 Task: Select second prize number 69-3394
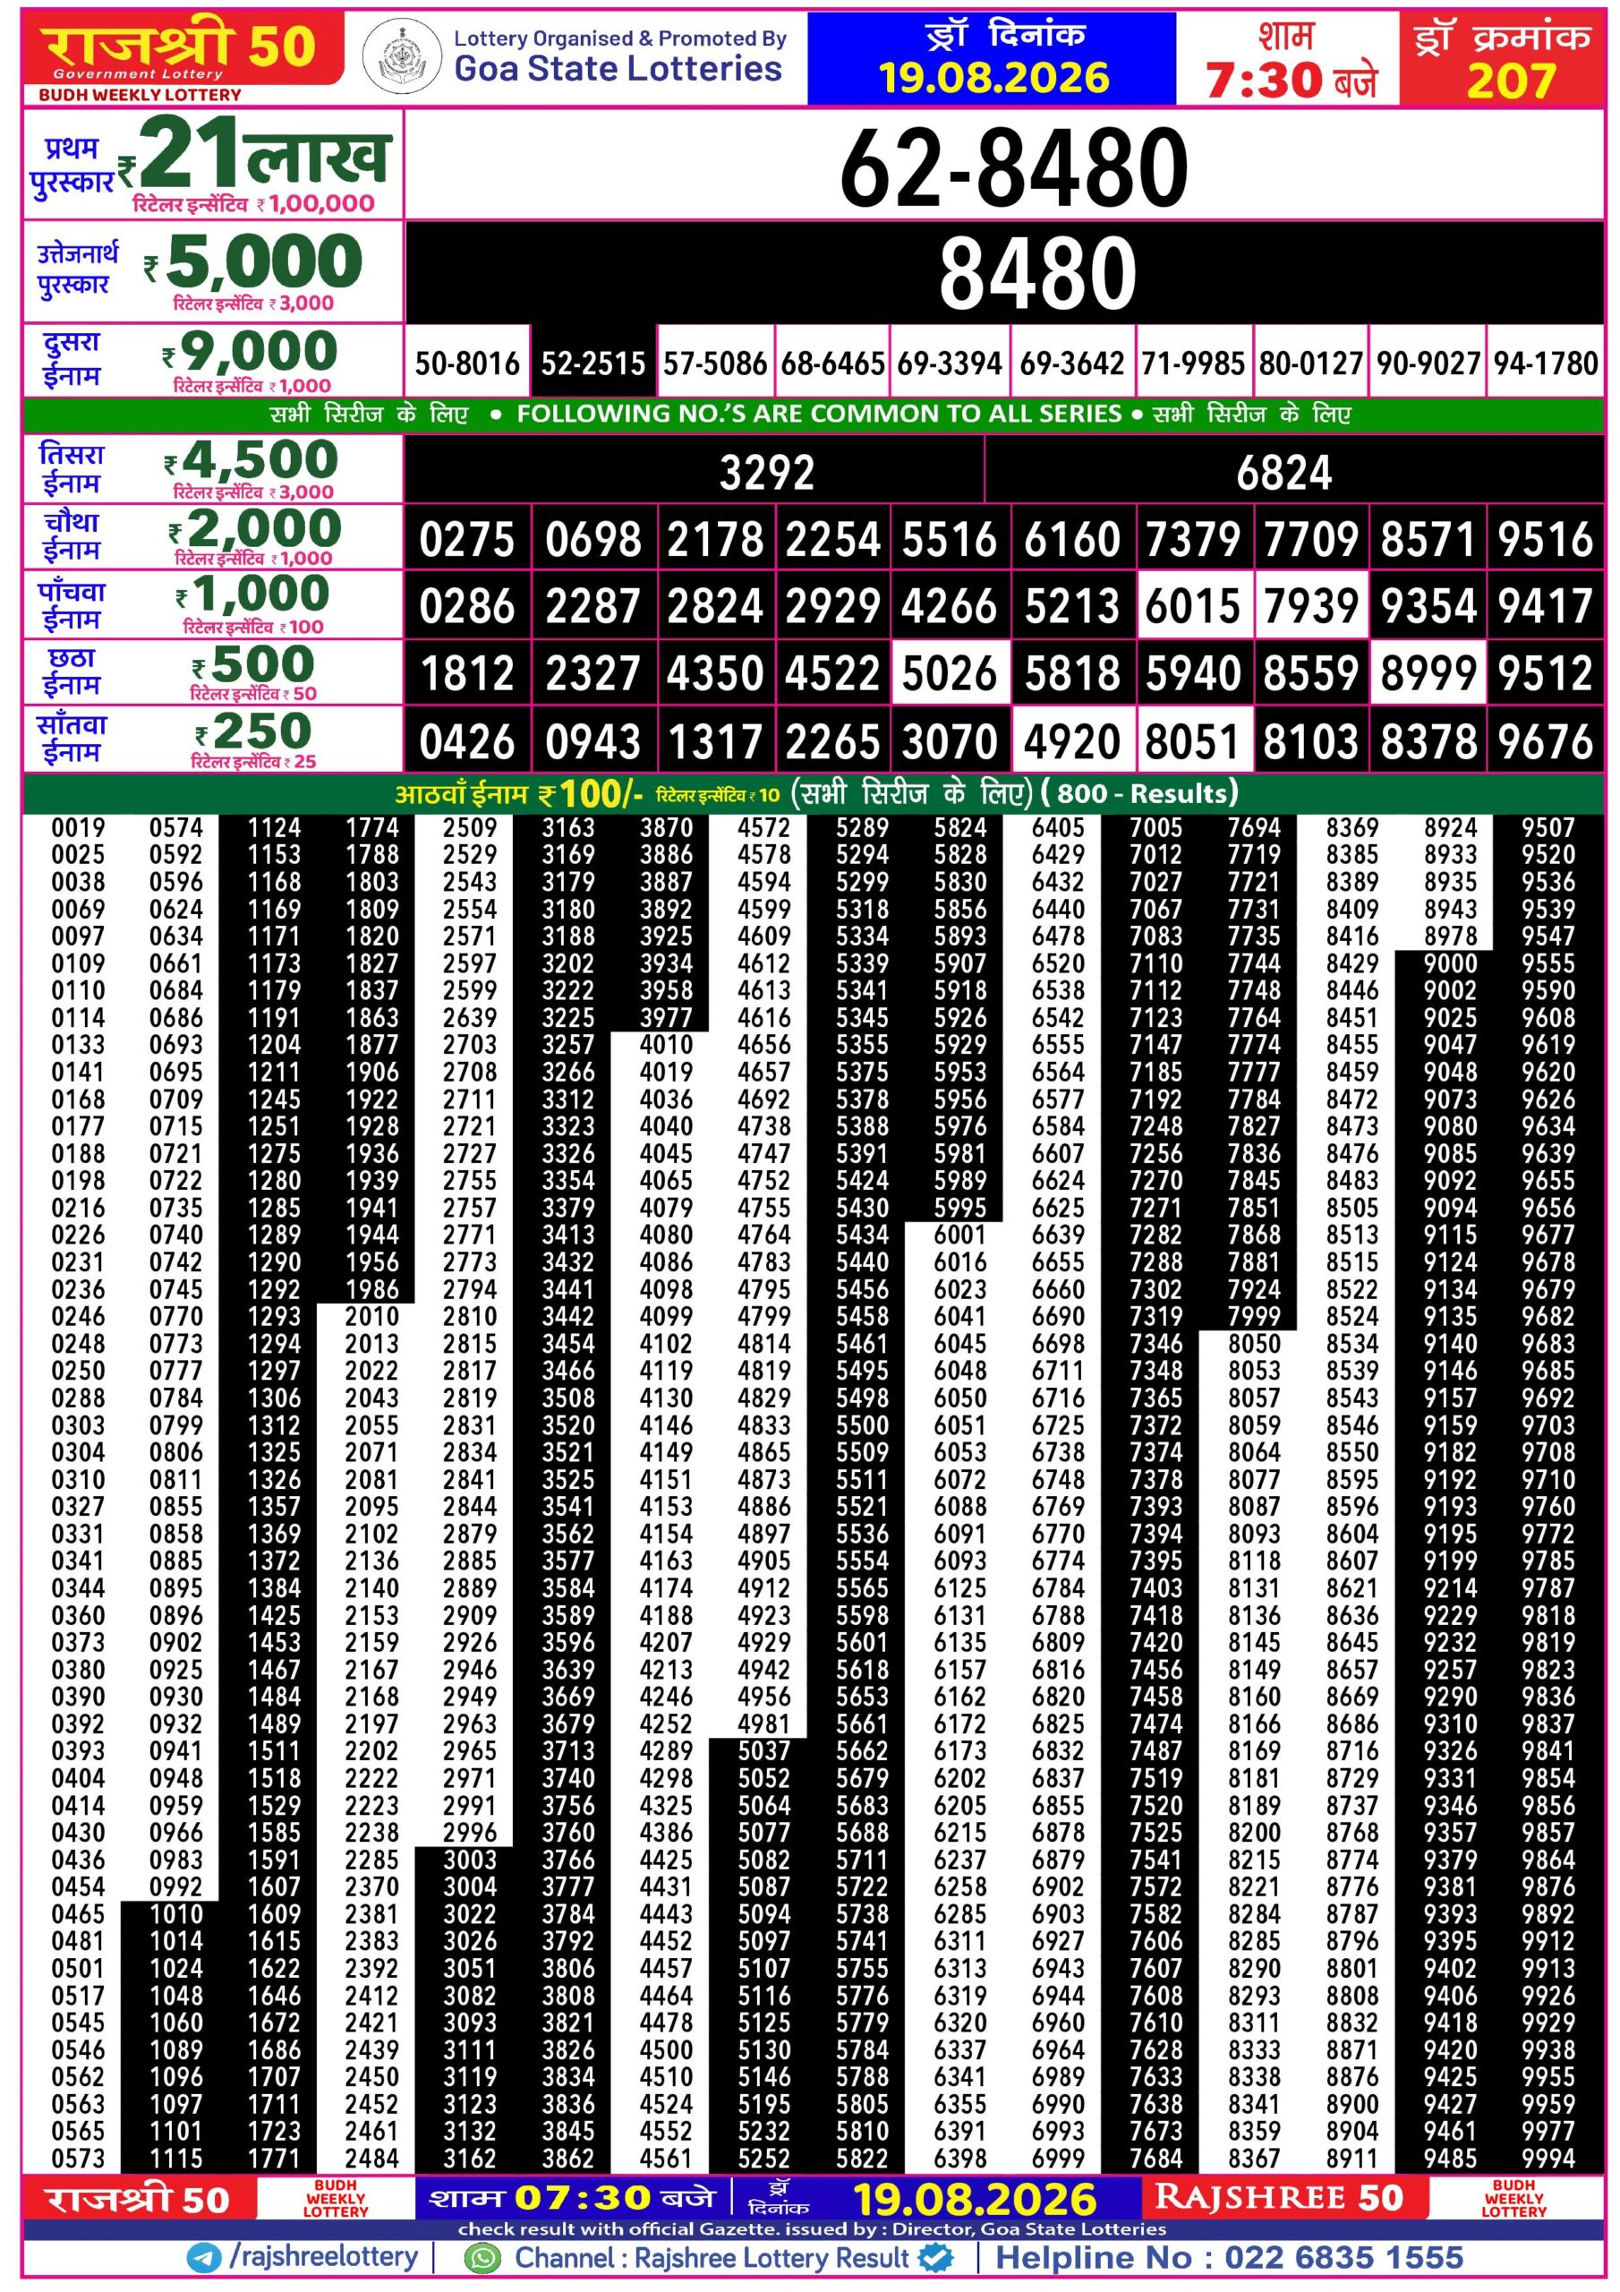(x=950, y=363)
